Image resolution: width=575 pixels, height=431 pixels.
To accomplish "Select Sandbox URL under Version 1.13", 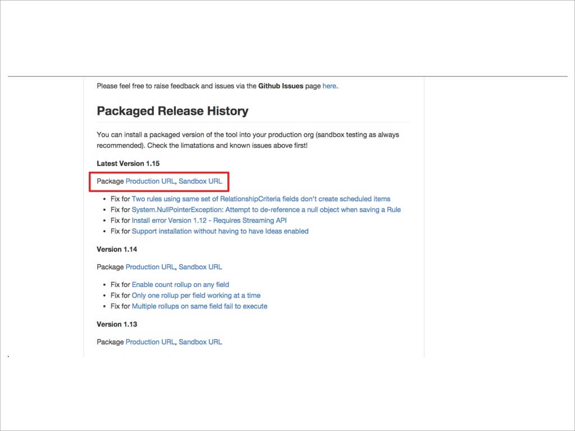I will (x=200, y=342).
